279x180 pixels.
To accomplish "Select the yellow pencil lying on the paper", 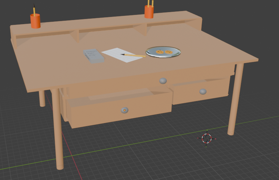I will click(x=133, y=55).
